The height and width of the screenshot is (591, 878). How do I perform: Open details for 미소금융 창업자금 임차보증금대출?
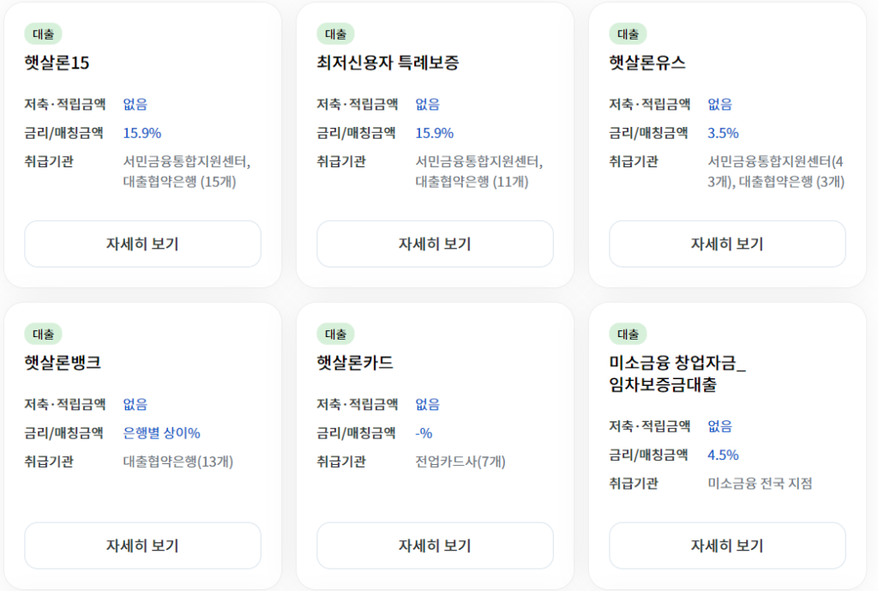tap(726, 546)
